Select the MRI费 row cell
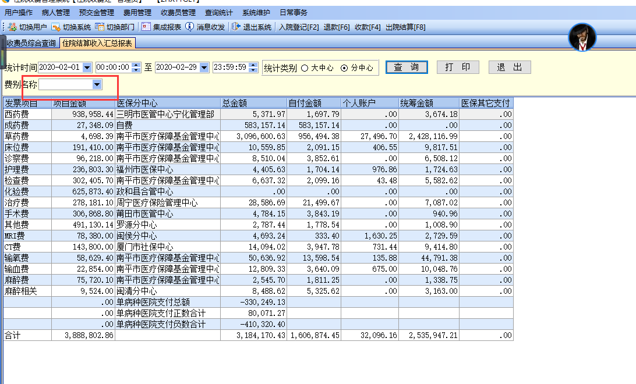The image size is (636, 384). (x=27, y=236)
